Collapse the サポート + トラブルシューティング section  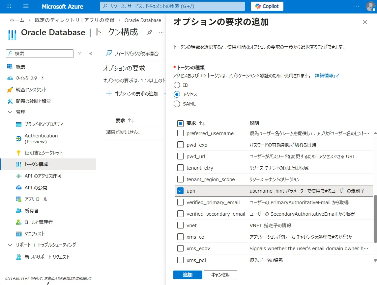coord(10,245)
